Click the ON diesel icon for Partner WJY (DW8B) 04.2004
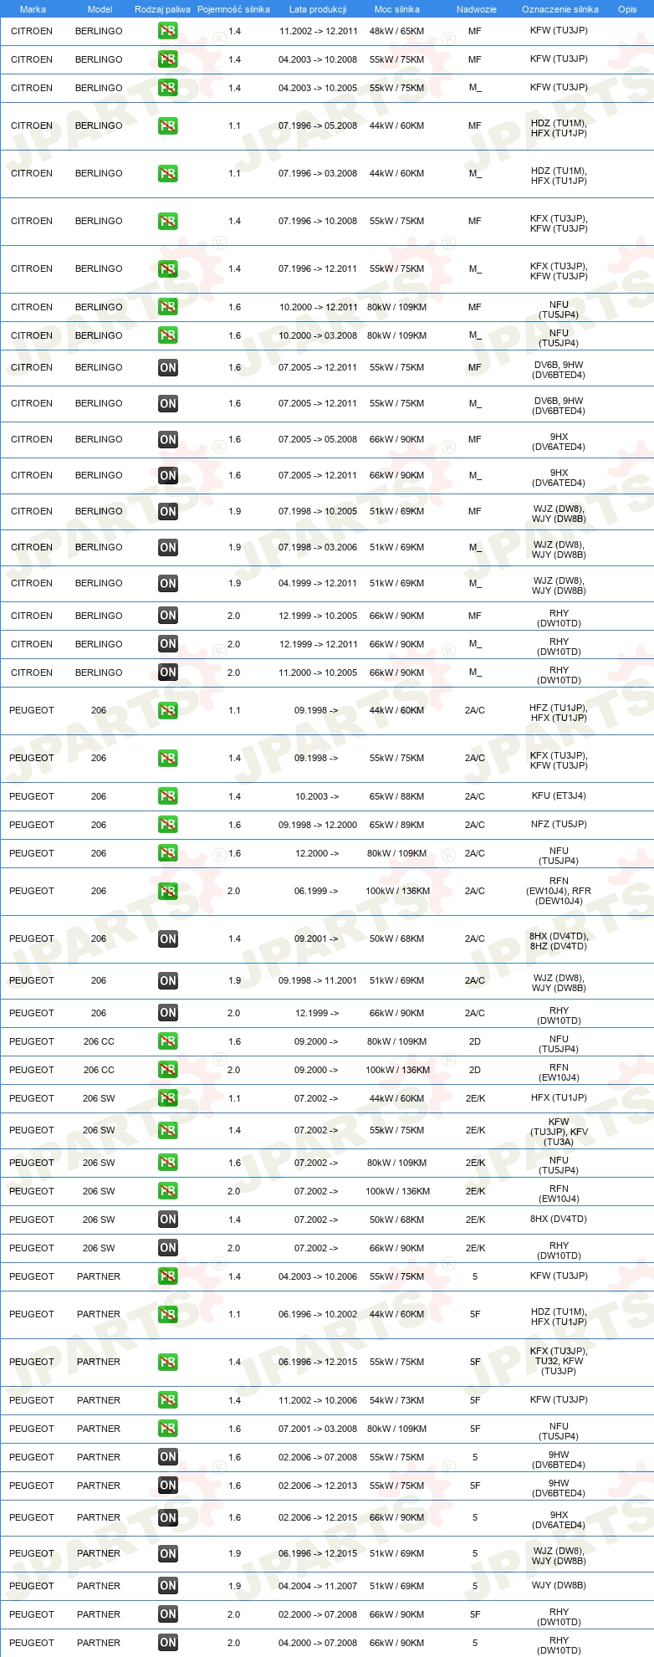The image size is (654, 1657). point(168,1586)
